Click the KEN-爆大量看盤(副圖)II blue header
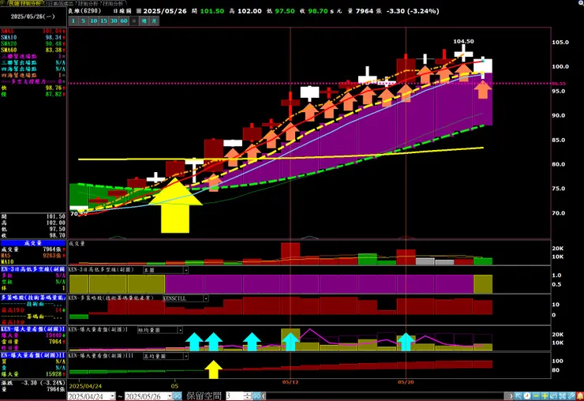The width and height of the screenshot is (584, 401). pos(33,355)
